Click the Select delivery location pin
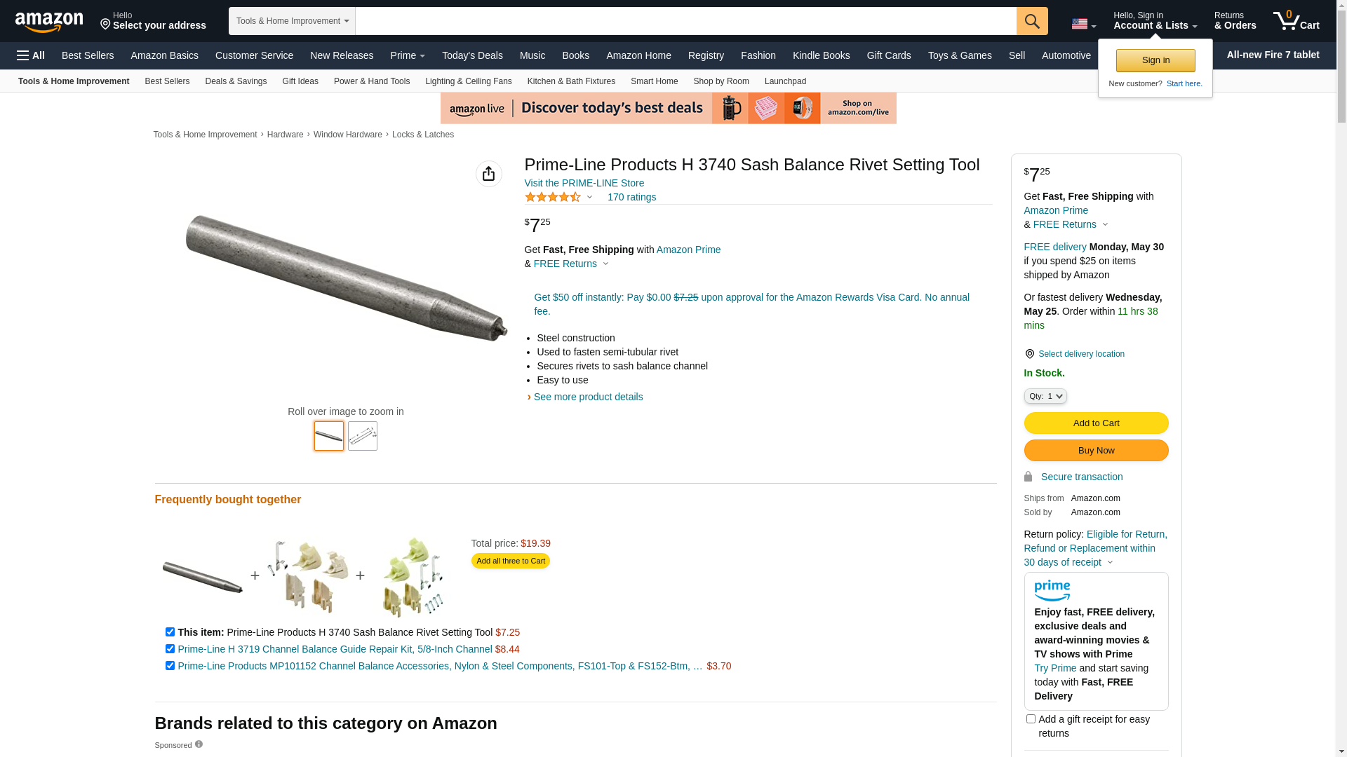Image resolution: width=1347 pixels, height=757 pixels. tap(1029, 354)
